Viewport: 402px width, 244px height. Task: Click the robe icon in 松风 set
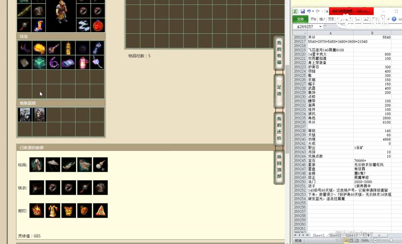37,165
